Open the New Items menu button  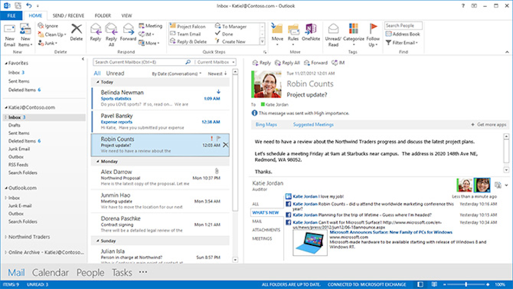(25, 36)
